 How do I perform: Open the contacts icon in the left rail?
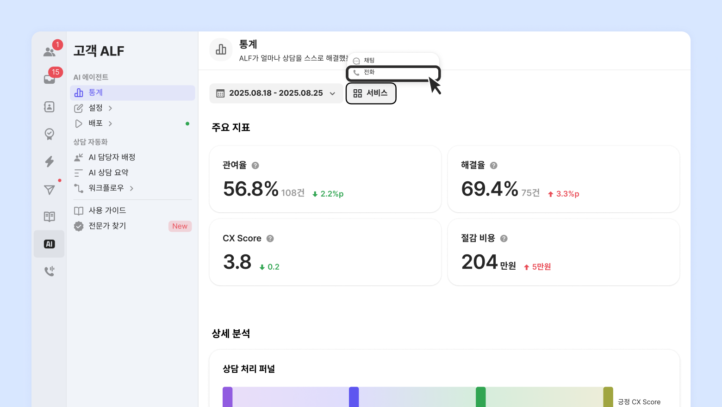(49, 107)
